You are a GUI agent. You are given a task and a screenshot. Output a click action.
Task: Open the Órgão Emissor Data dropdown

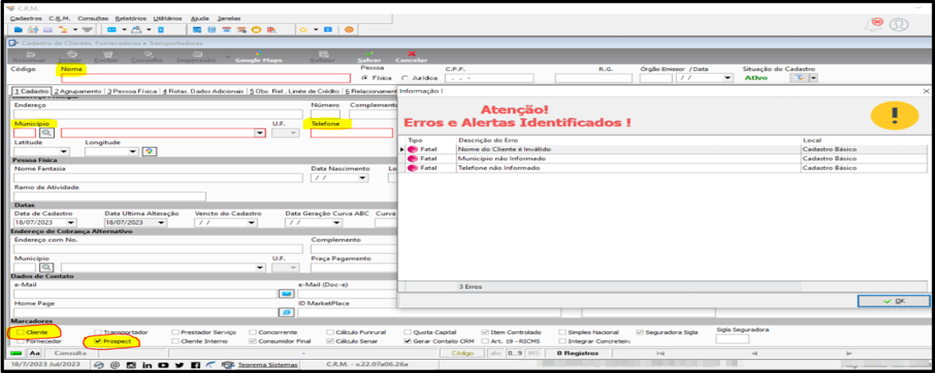(727, 78)
